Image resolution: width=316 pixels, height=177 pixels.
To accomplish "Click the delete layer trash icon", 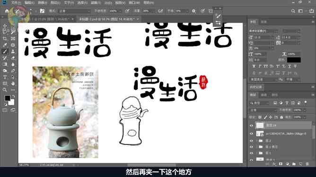I will 307,164.
